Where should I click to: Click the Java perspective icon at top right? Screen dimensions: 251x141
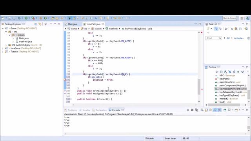247,18
